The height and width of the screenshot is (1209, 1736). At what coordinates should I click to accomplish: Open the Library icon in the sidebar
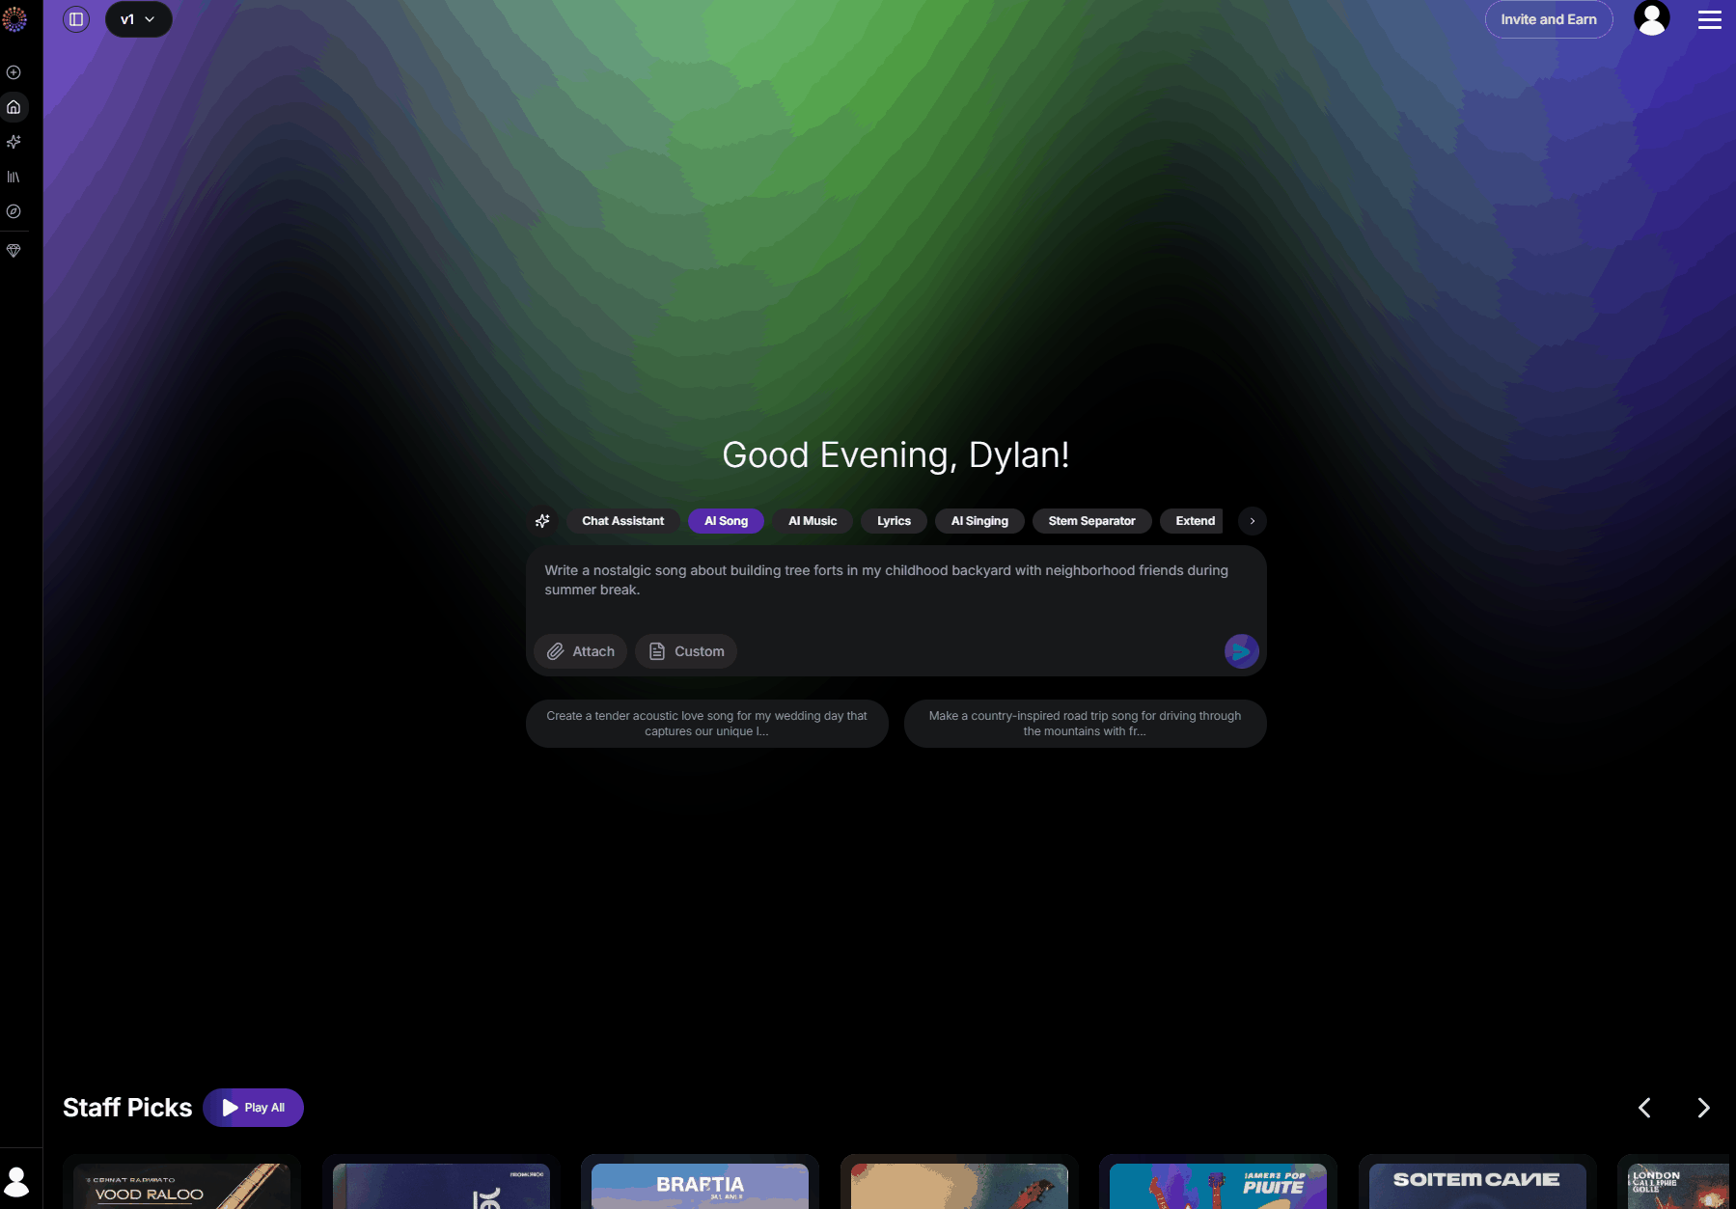point(14,177)
